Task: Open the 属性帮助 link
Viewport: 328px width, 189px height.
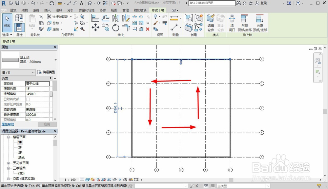Action: click(8, 124)
